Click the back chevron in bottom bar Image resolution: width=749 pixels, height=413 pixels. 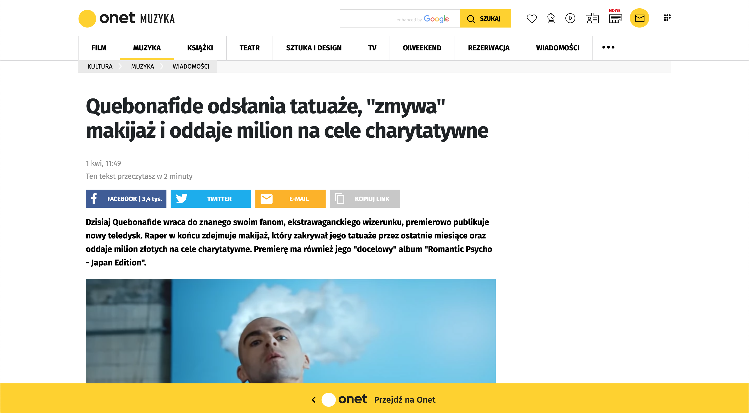coord(314,400)
